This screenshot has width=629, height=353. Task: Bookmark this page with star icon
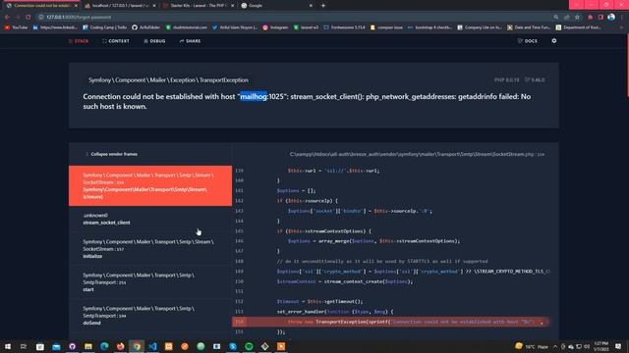click(x=577, y=18)
